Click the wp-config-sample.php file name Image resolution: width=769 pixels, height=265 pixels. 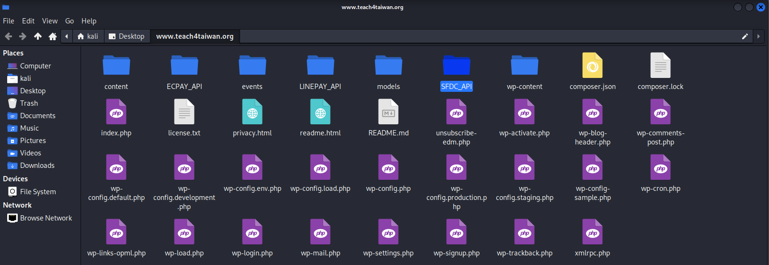click(593, 193)
